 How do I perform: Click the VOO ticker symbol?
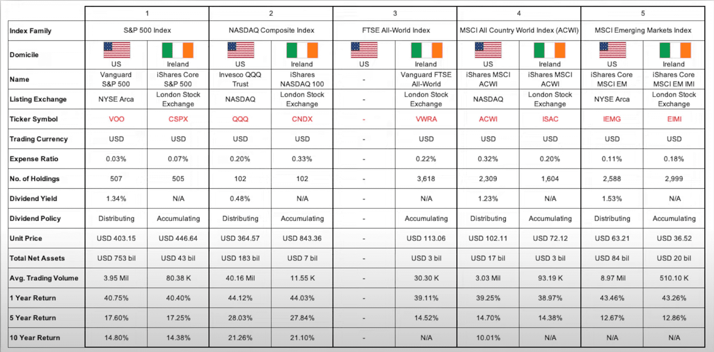point(116,119)
